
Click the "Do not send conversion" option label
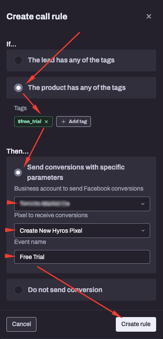coord(65,290)
